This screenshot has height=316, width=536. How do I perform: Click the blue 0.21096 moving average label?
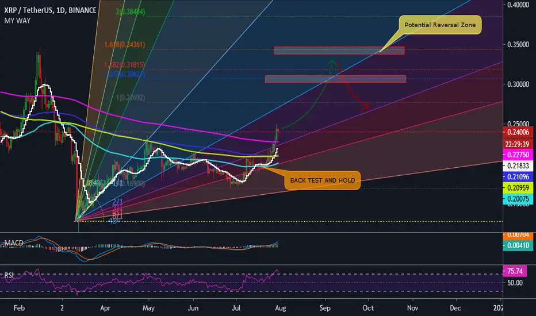[x=518, y=176]
